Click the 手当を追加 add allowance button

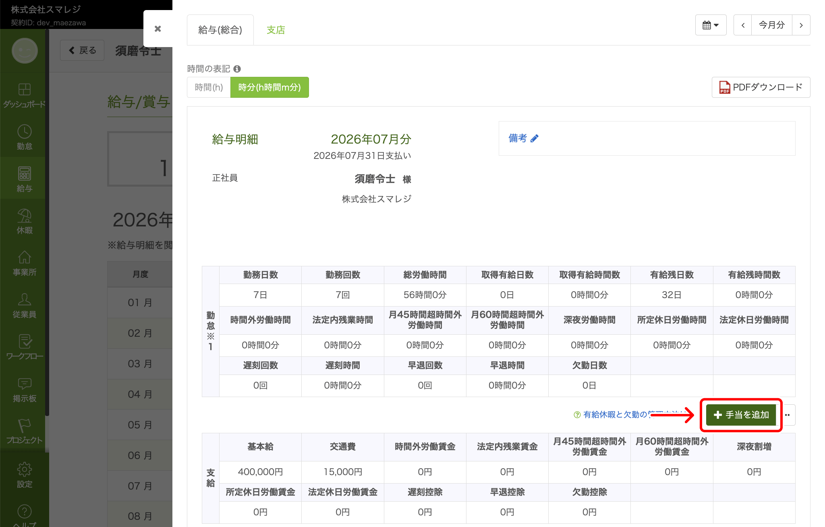click(x=741, y=415)
